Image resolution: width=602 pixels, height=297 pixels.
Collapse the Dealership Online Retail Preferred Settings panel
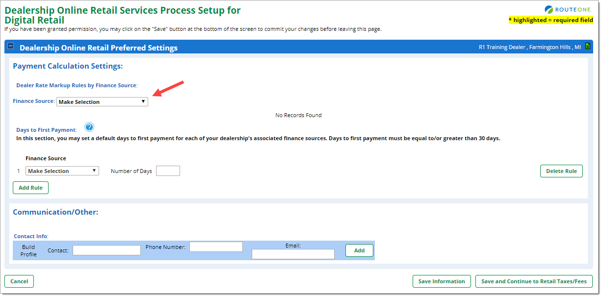[x=11, y=46]
